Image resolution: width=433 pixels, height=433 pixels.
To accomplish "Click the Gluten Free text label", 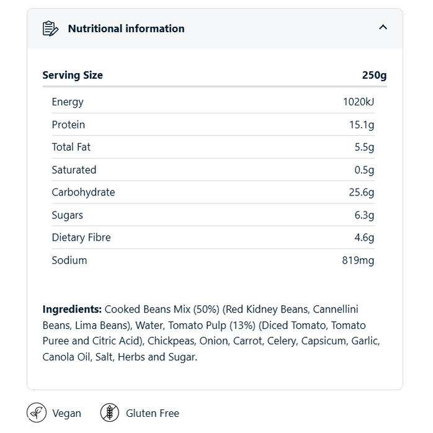I will click(x=152, y=413).
